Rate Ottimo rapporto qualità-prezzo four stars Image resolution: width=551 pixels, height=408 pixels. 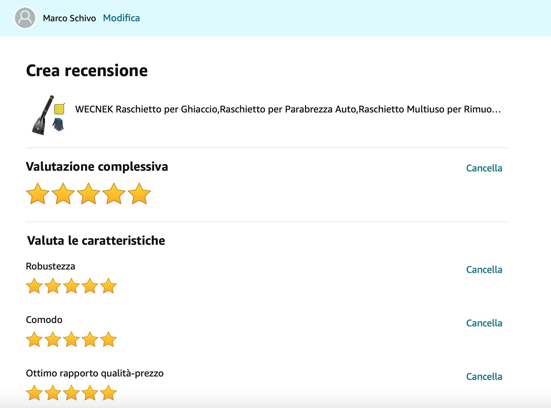click(90, 393)
